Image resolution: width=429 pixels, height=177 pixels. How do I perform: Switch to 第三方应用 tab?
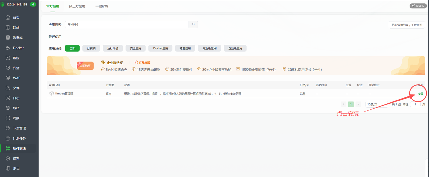[x=77, y=6]
